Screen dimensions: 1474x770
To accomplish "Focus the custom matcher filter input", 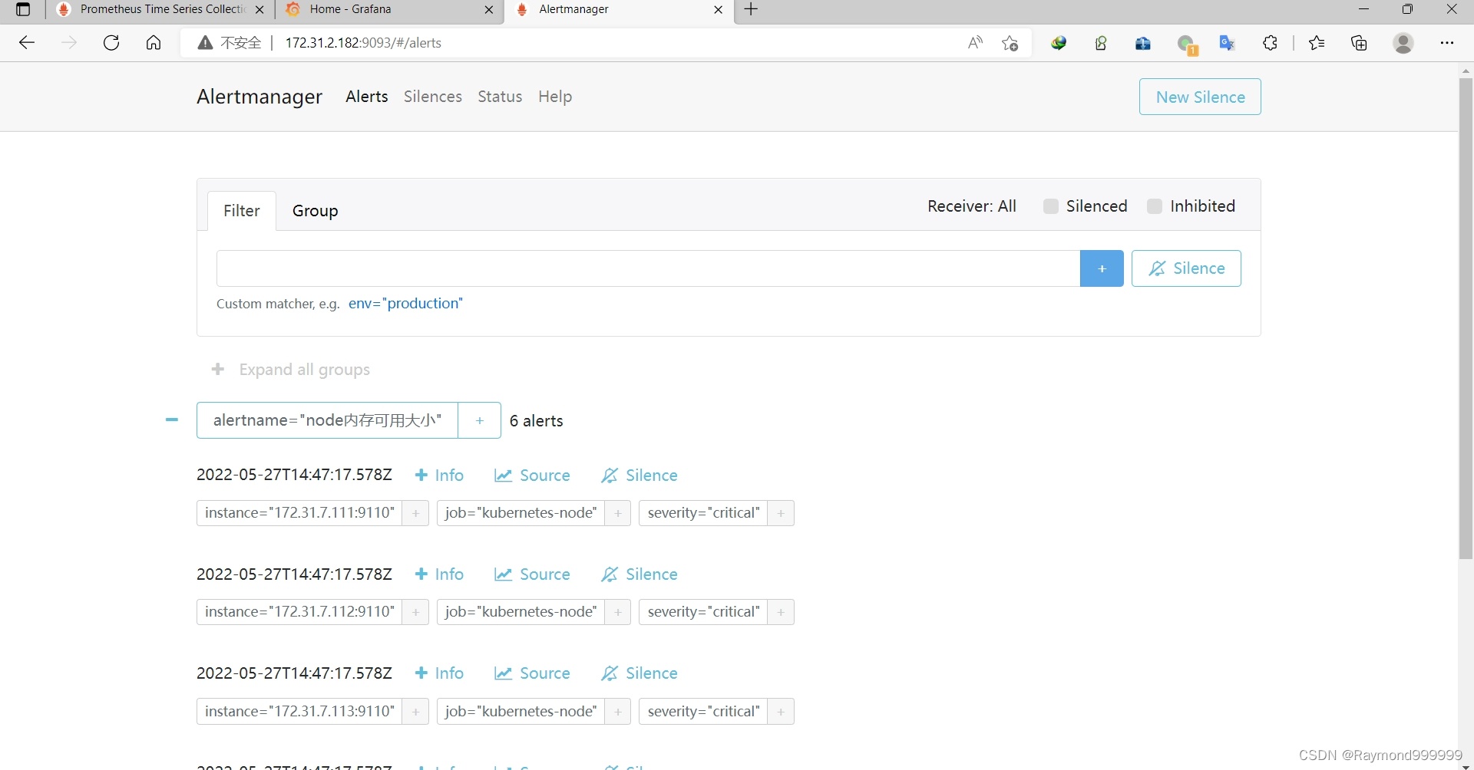I will point(648,268).
